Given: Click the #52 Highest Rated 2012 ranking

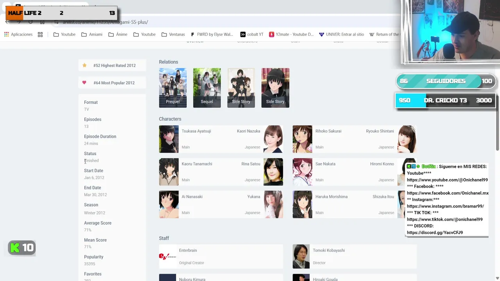Looking at the screenshot, I should [x=114, y=66].
